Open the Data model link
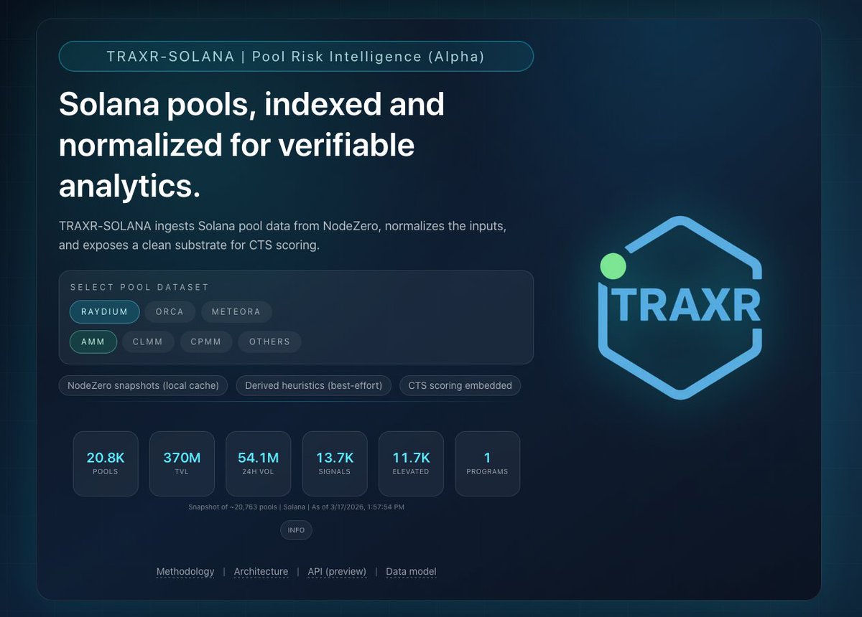The height and width of the screenshot is (617, 862). [411, 572]
